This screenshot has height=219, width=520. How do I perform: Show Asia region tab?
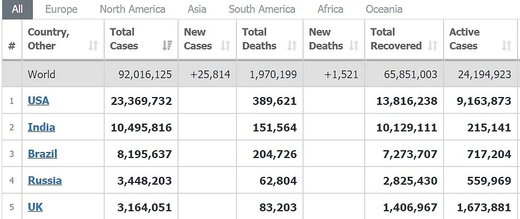coord(197,9)
